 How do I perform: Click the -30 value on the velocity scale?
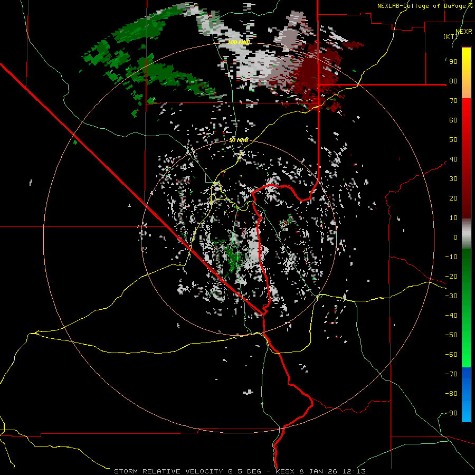click(x=451, y=296)
